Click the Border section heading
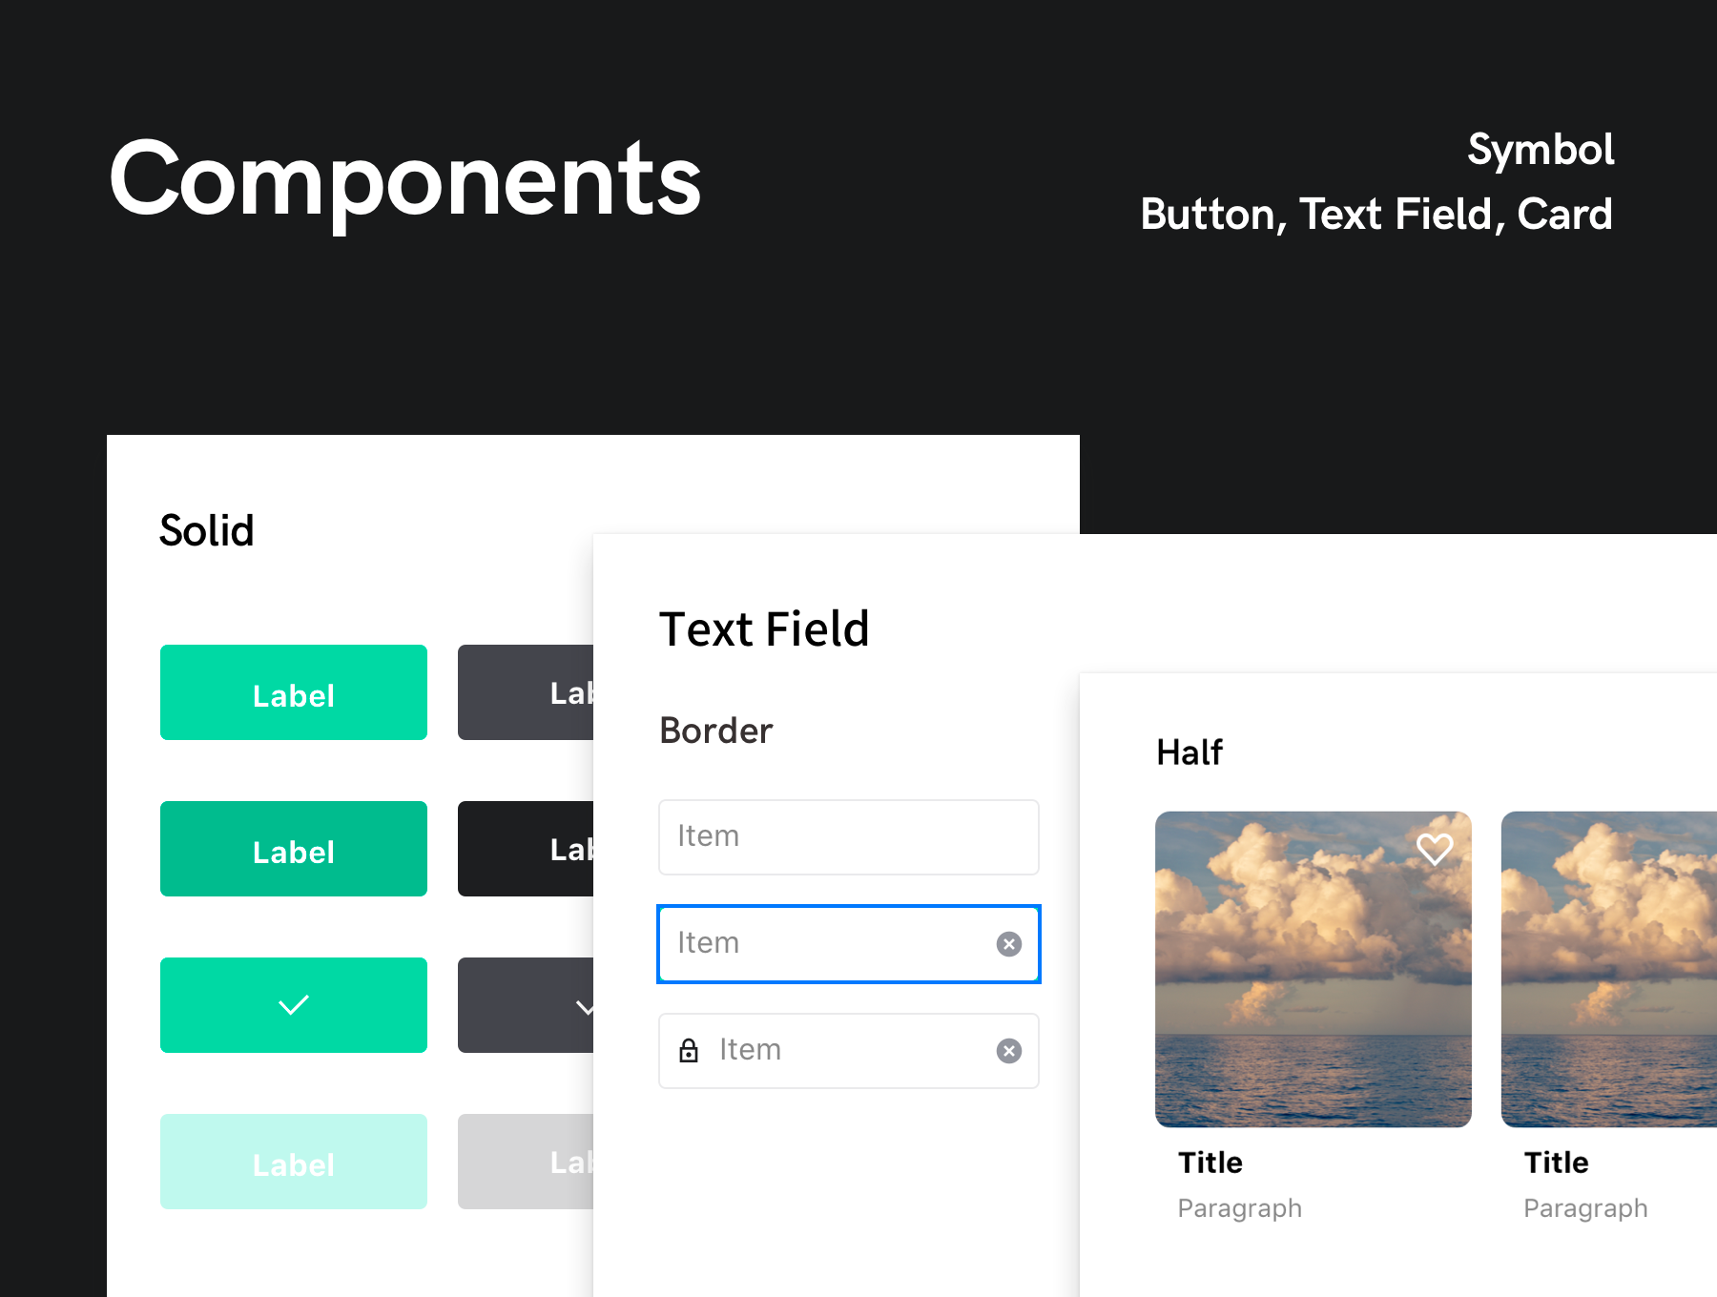 click(x=715, y=731)
